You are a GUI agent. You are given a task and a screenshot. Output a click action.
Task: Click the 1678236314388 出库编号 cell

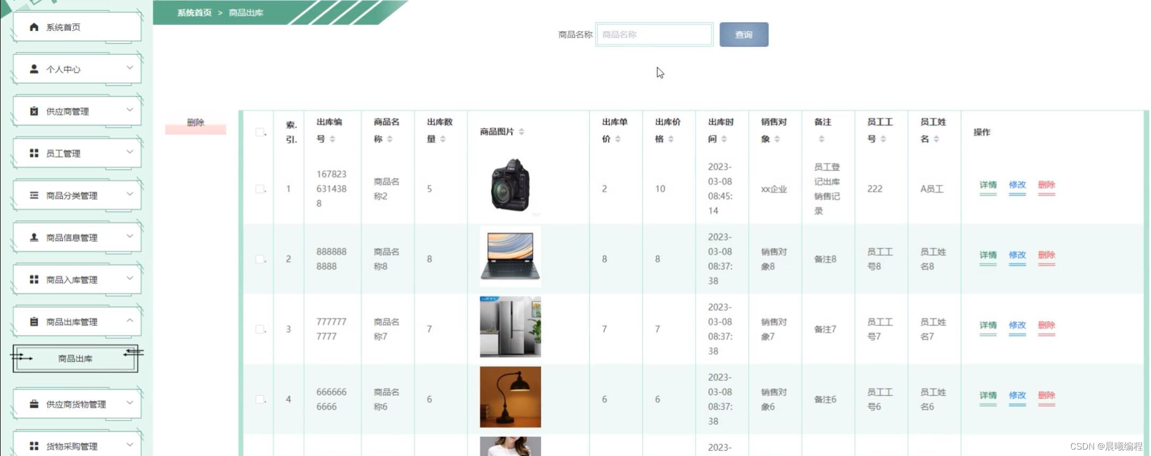331,188
